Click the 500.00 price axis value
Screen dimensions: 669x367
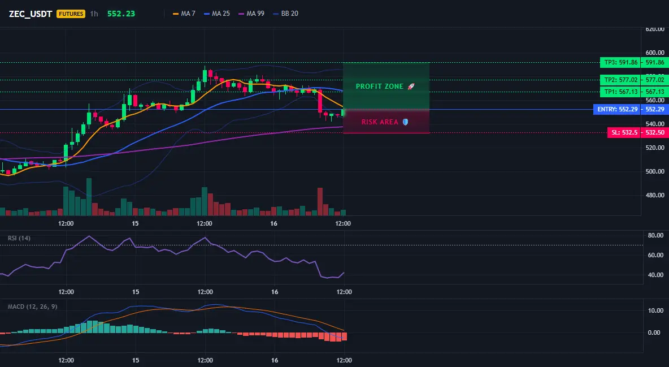point(655,171)
